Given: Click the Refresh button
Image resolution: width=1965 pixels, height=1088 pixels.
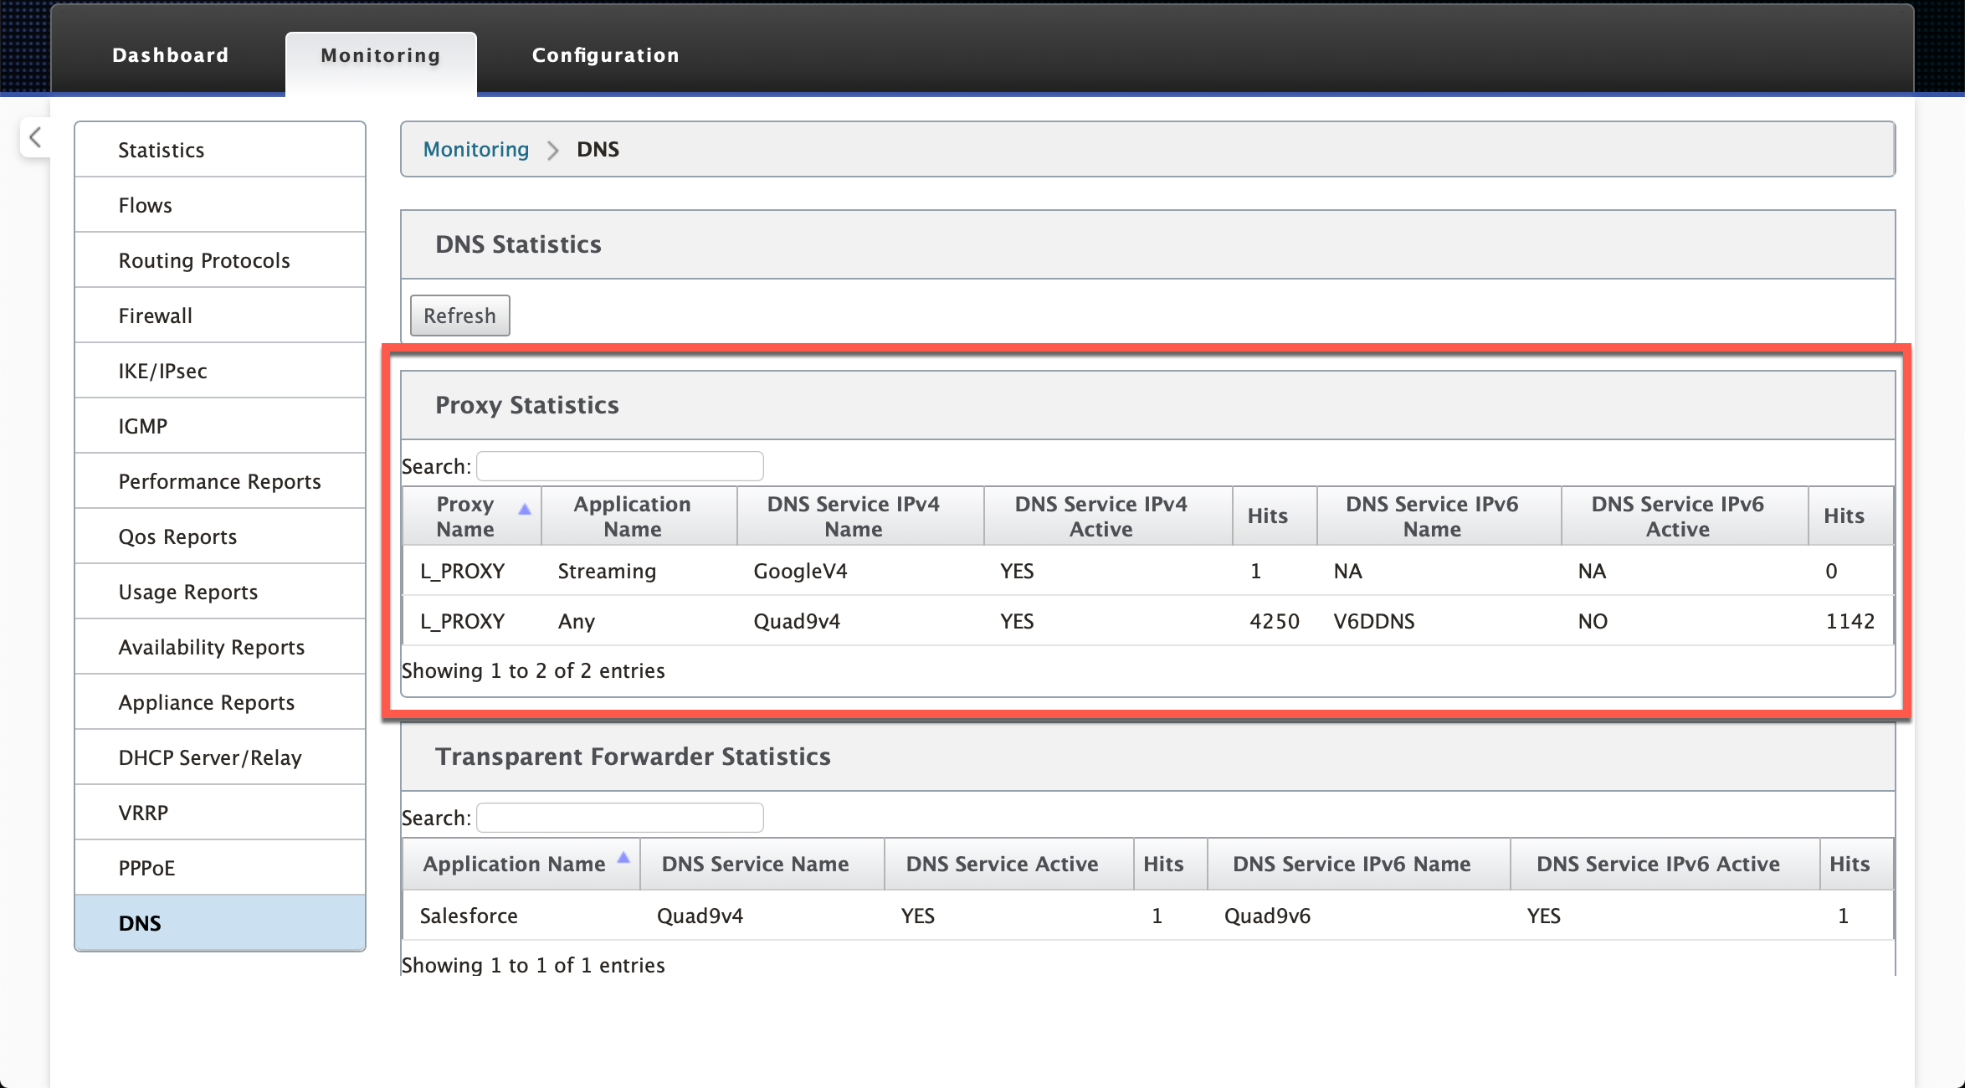Looking at the screenshot, I should (x=459, y=316).
